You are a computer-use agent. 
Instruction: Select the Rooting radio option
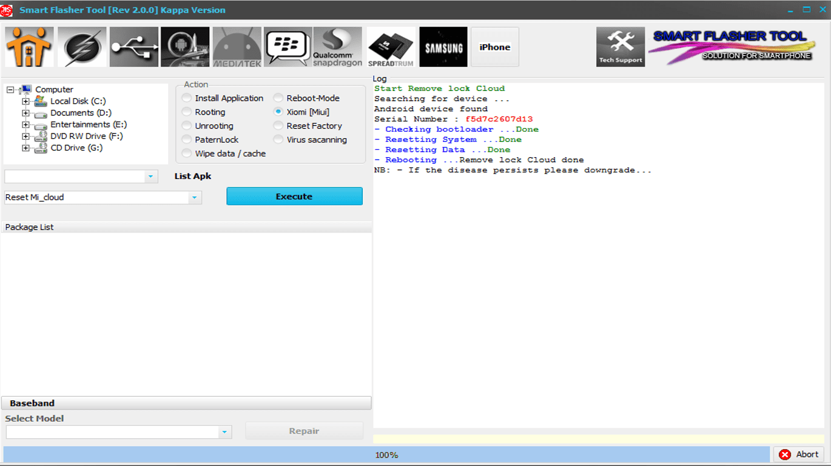click(203, 112)
